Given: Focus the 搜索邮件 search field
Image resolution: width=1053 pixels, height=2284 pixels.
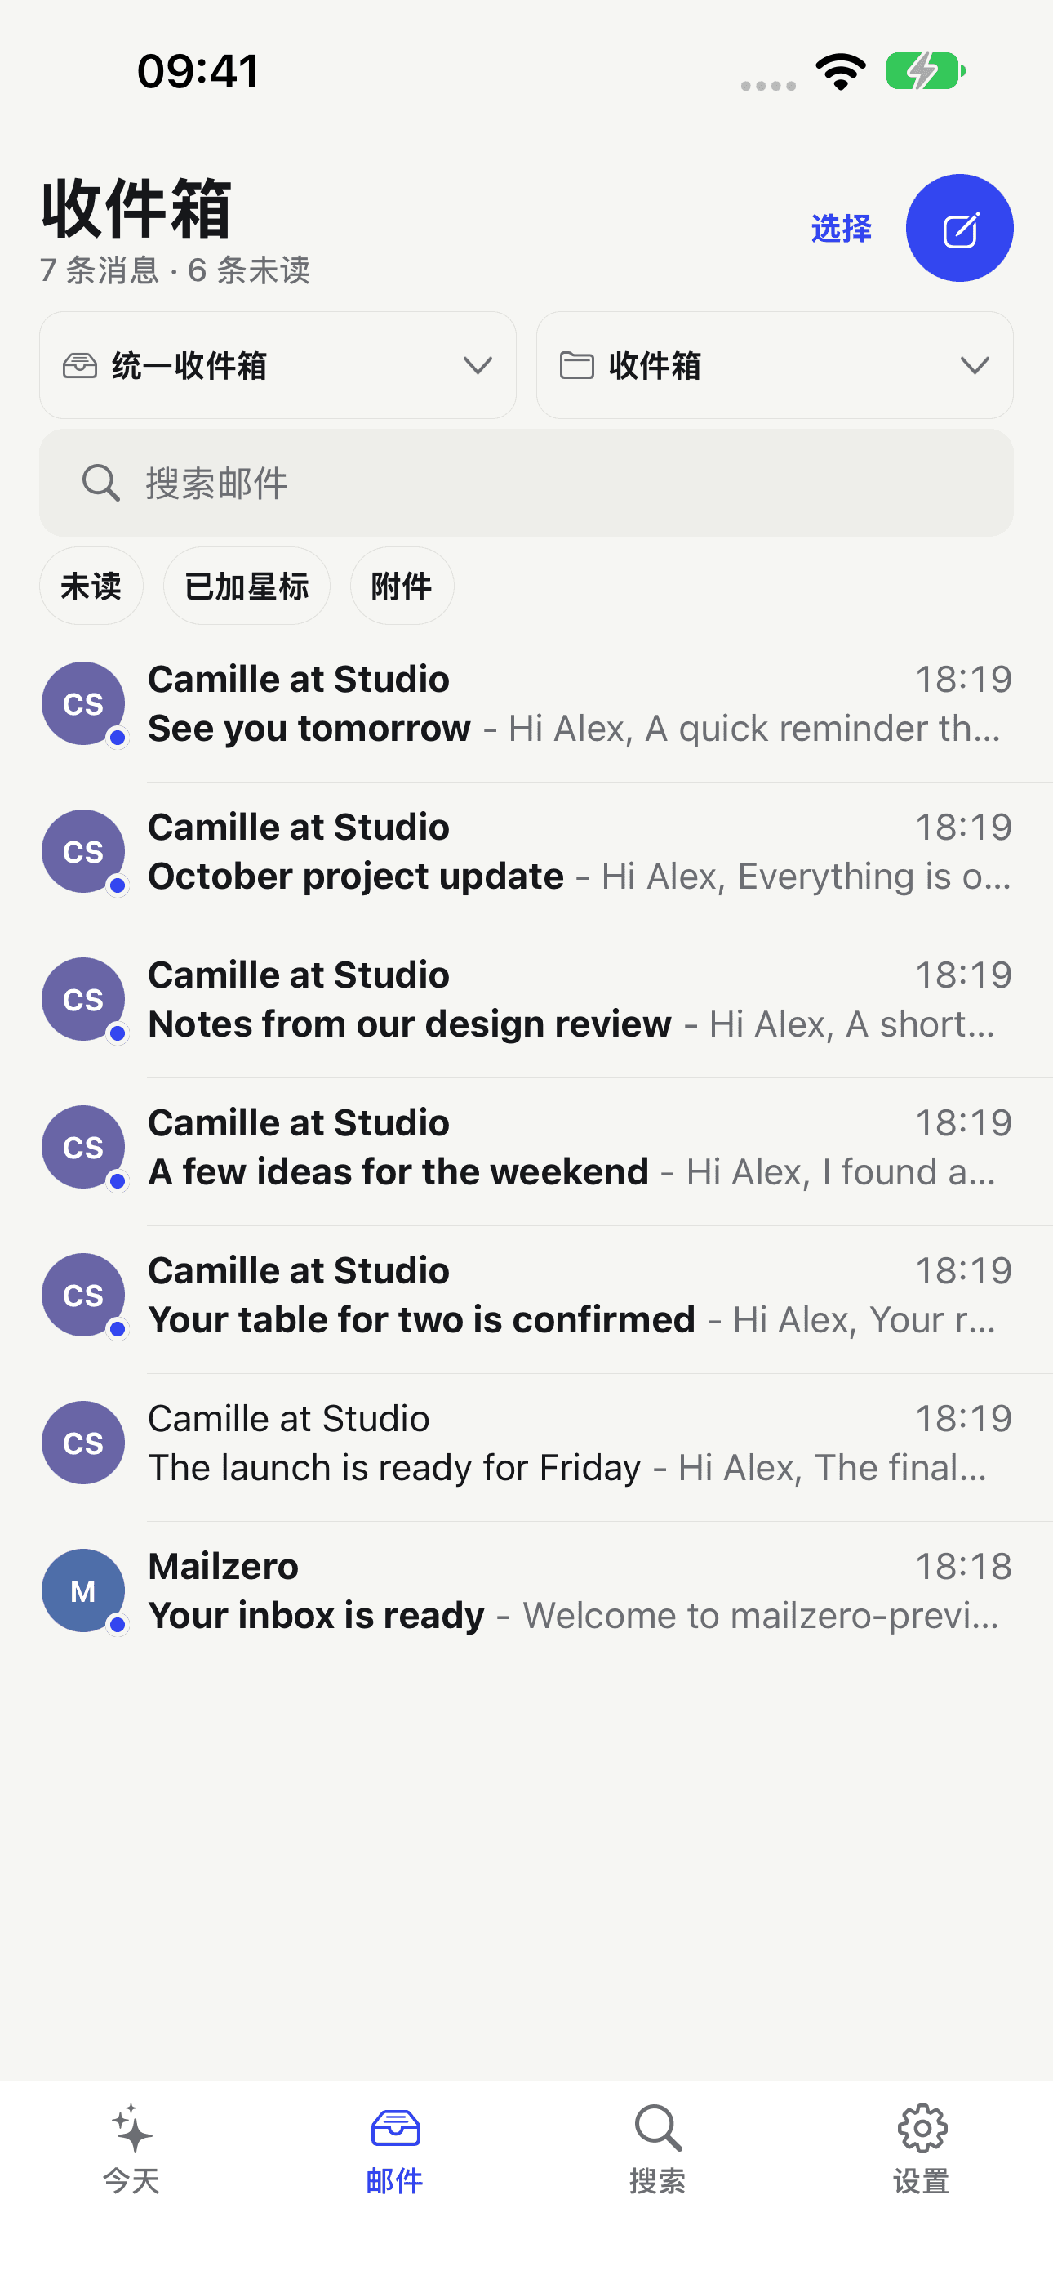Looking at the screenshot, I should click(x=526, y=484).
